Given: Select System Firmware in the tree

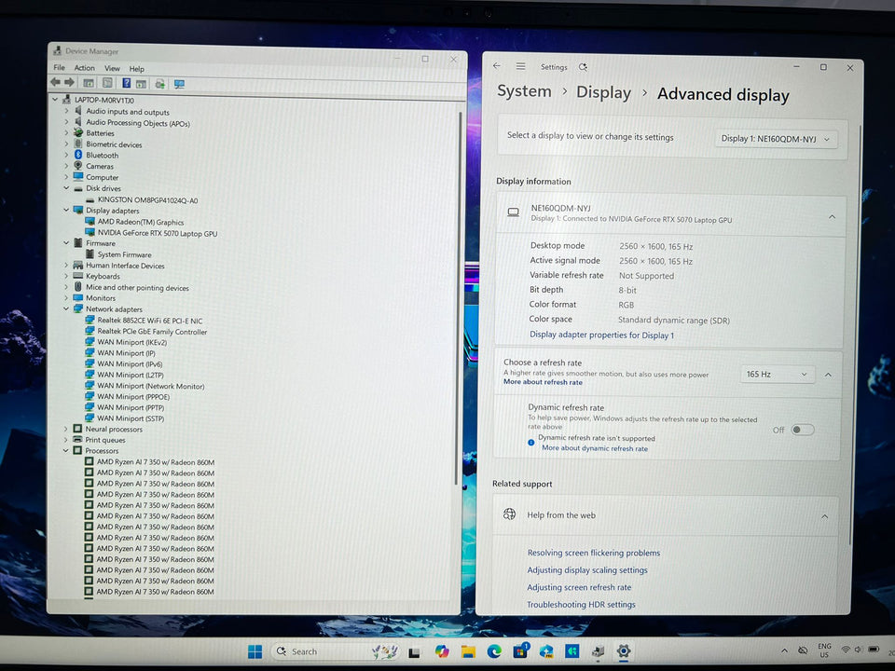Looking at the screenshot, I should [124, 254].
